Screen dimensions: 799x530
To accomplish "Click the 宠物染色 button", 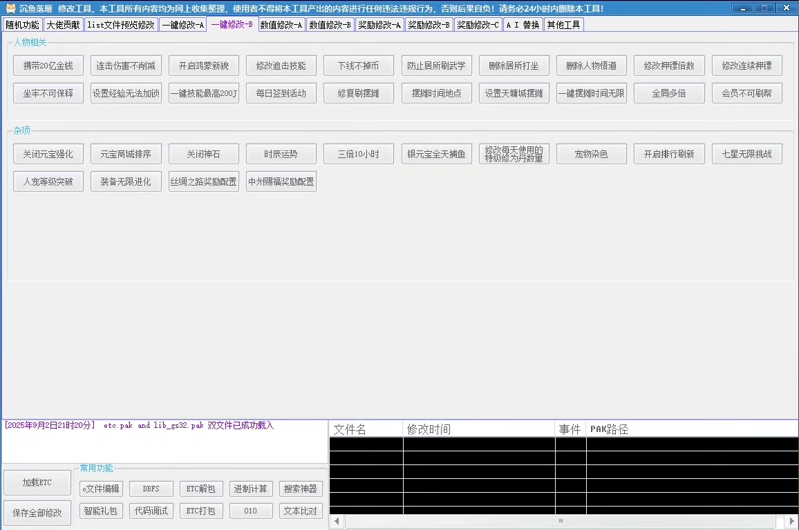I will click(592, 154).
